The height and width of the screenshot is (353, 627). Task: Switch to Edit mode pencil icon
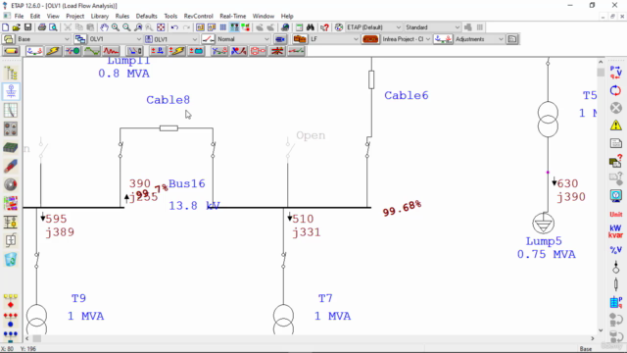point(11,51)
